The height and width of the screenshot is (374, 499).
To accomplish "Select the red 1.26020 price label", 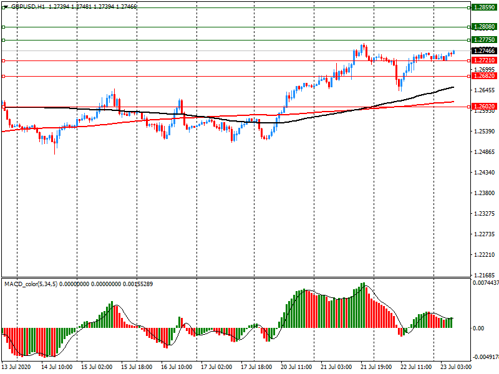I will click(483, 107).
